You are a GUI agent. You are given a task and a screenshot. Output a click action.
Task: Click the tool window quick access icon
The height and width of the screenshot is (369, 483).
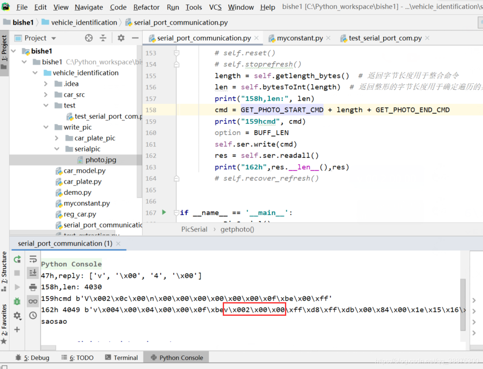4,367
